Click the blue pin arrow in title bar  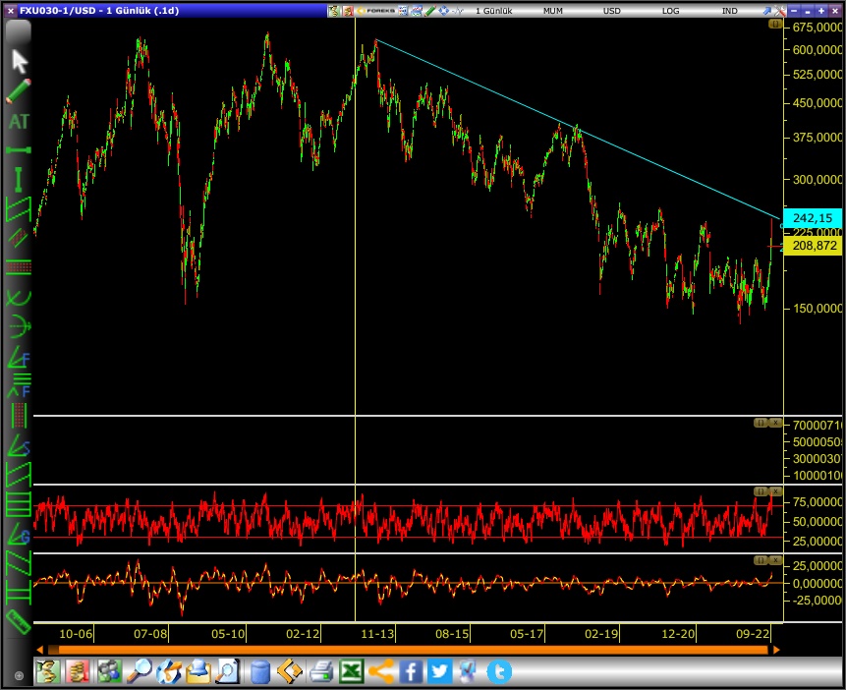766,10
